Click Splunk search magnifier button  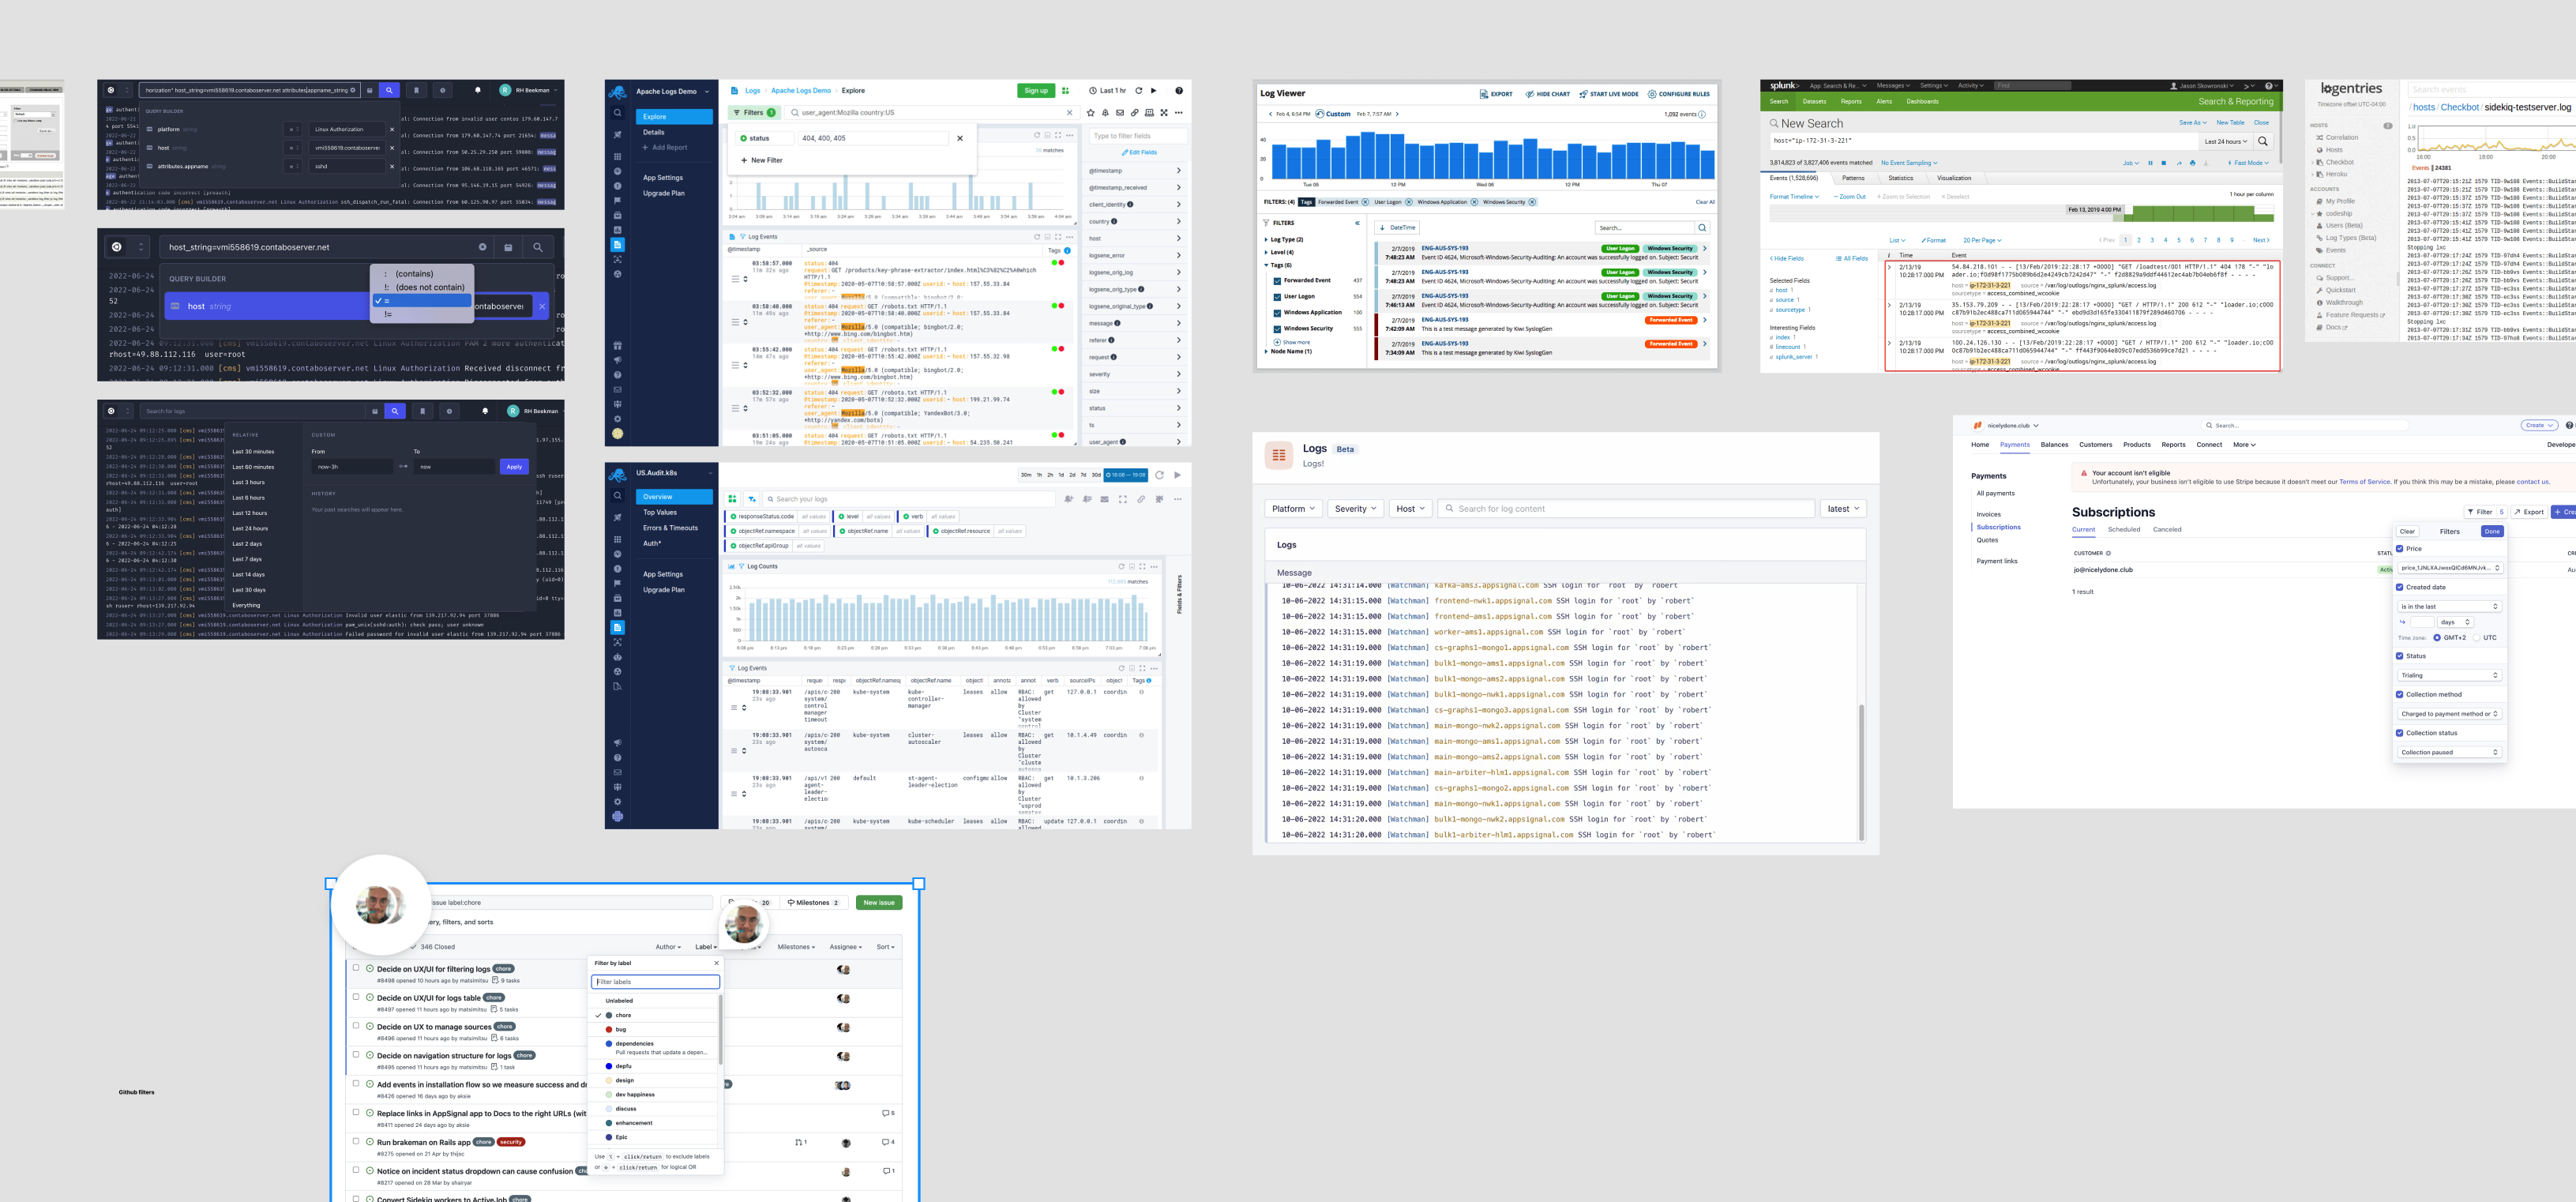(x=2263, y=141)
